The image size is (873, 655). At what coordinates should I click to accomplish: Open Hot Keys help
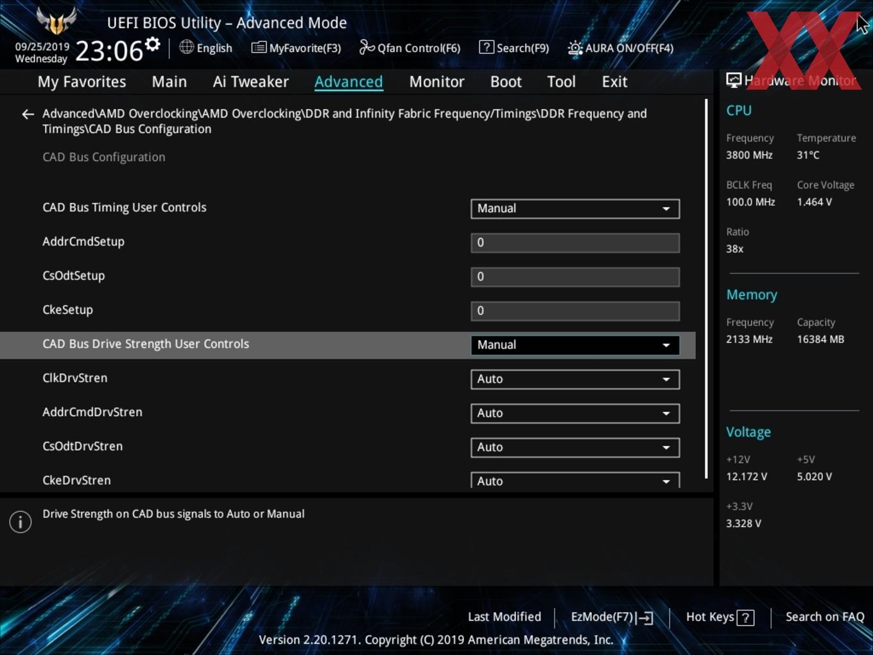pyautogui.click(x=720, y=617)
